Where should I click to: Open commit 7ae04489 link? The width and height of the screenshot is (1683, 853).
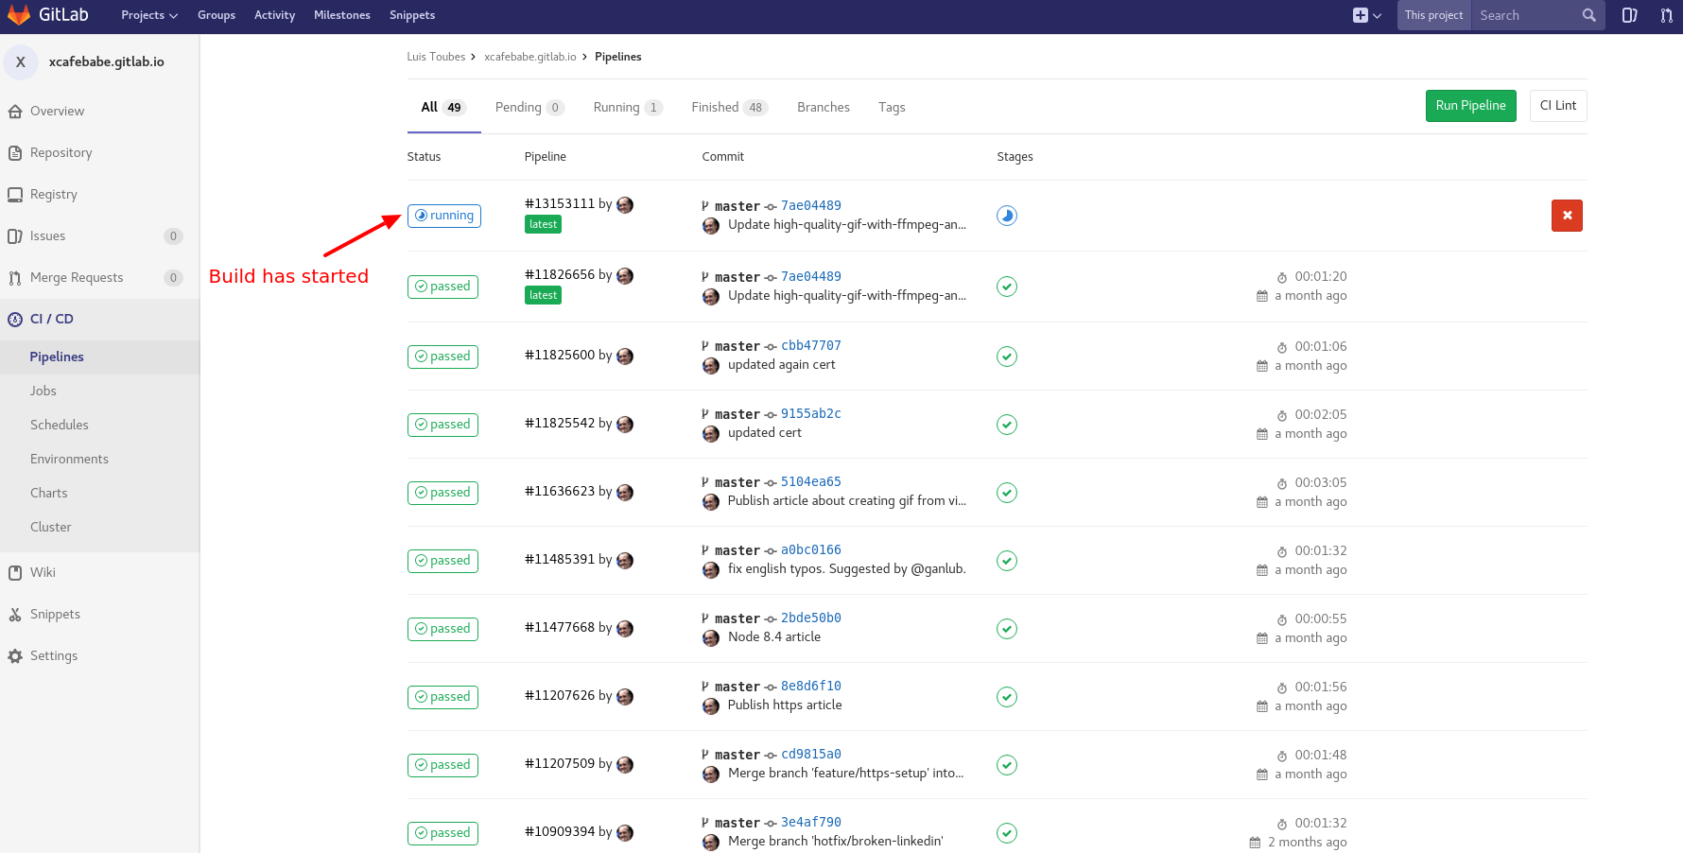(x=809, y=205)
